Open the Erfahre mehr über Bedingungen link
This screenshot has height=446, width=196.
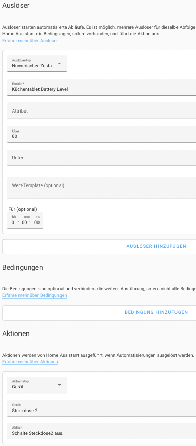point(34,295)
